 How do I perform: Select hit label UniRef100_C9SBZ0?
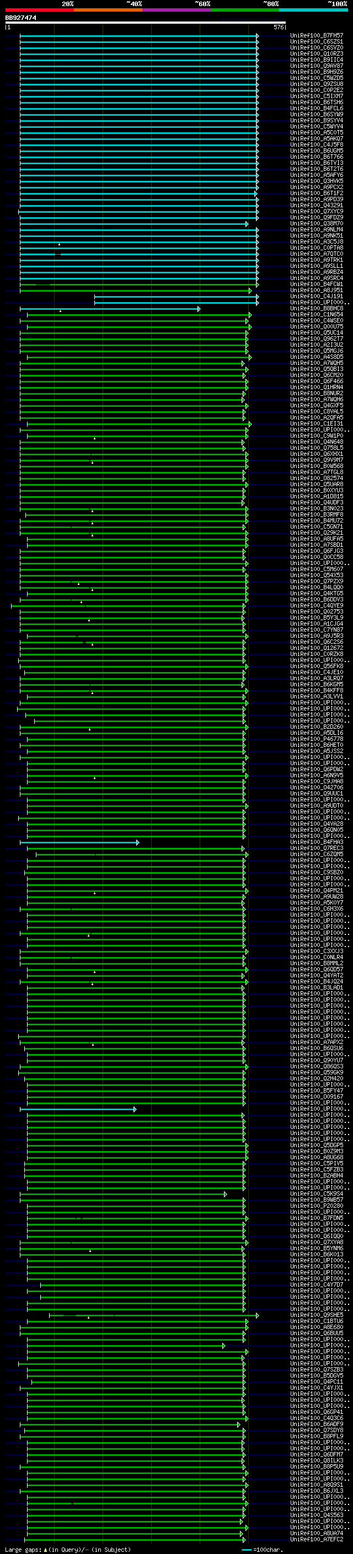(x=317, y=872)
